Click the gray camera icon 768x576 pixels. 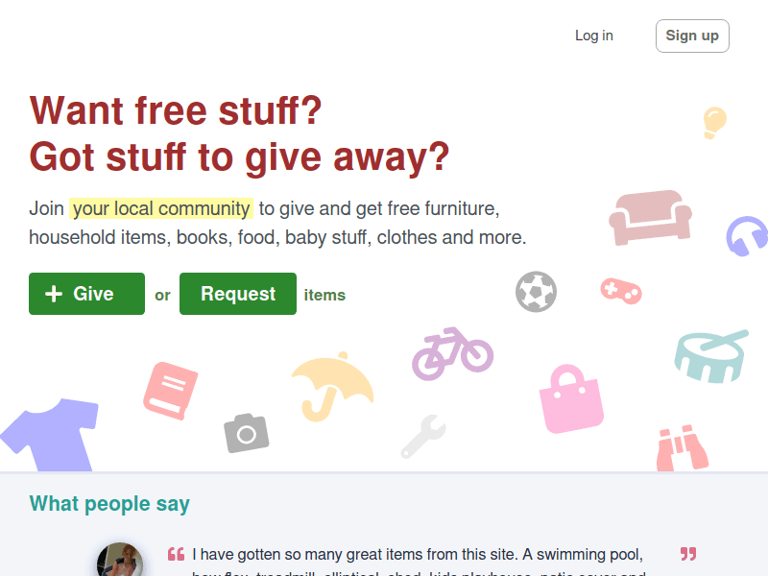click(247, 433)
